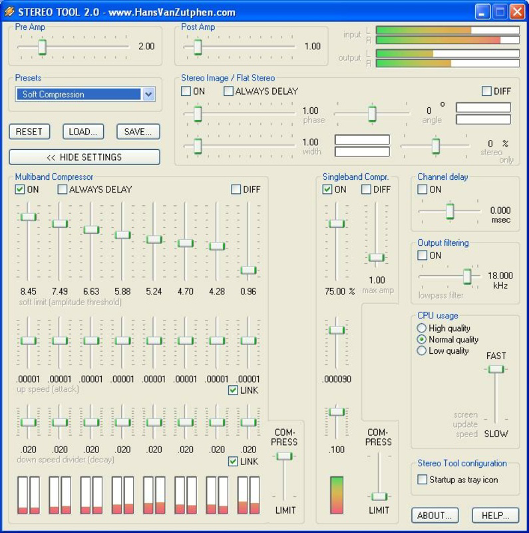Select High quality CPU usage
This screenshot has width=529, height=533.
[x=421, y=328]
